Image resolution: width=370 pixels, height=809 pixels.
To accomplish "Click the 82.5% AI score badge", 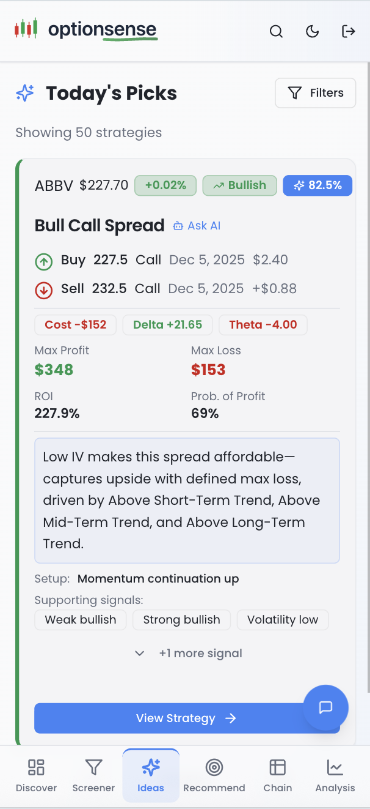I will coord(317,185).
